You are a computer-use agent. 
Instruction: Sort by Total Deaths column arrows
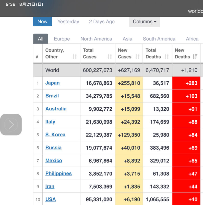[166, 57]
